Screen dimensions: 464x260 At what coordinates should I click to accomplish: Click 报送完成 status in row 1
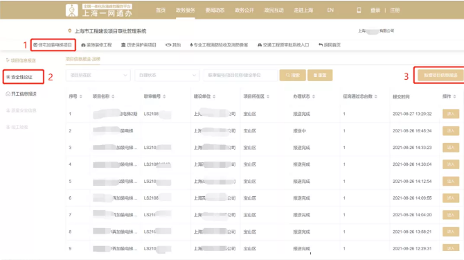point(301,114)
